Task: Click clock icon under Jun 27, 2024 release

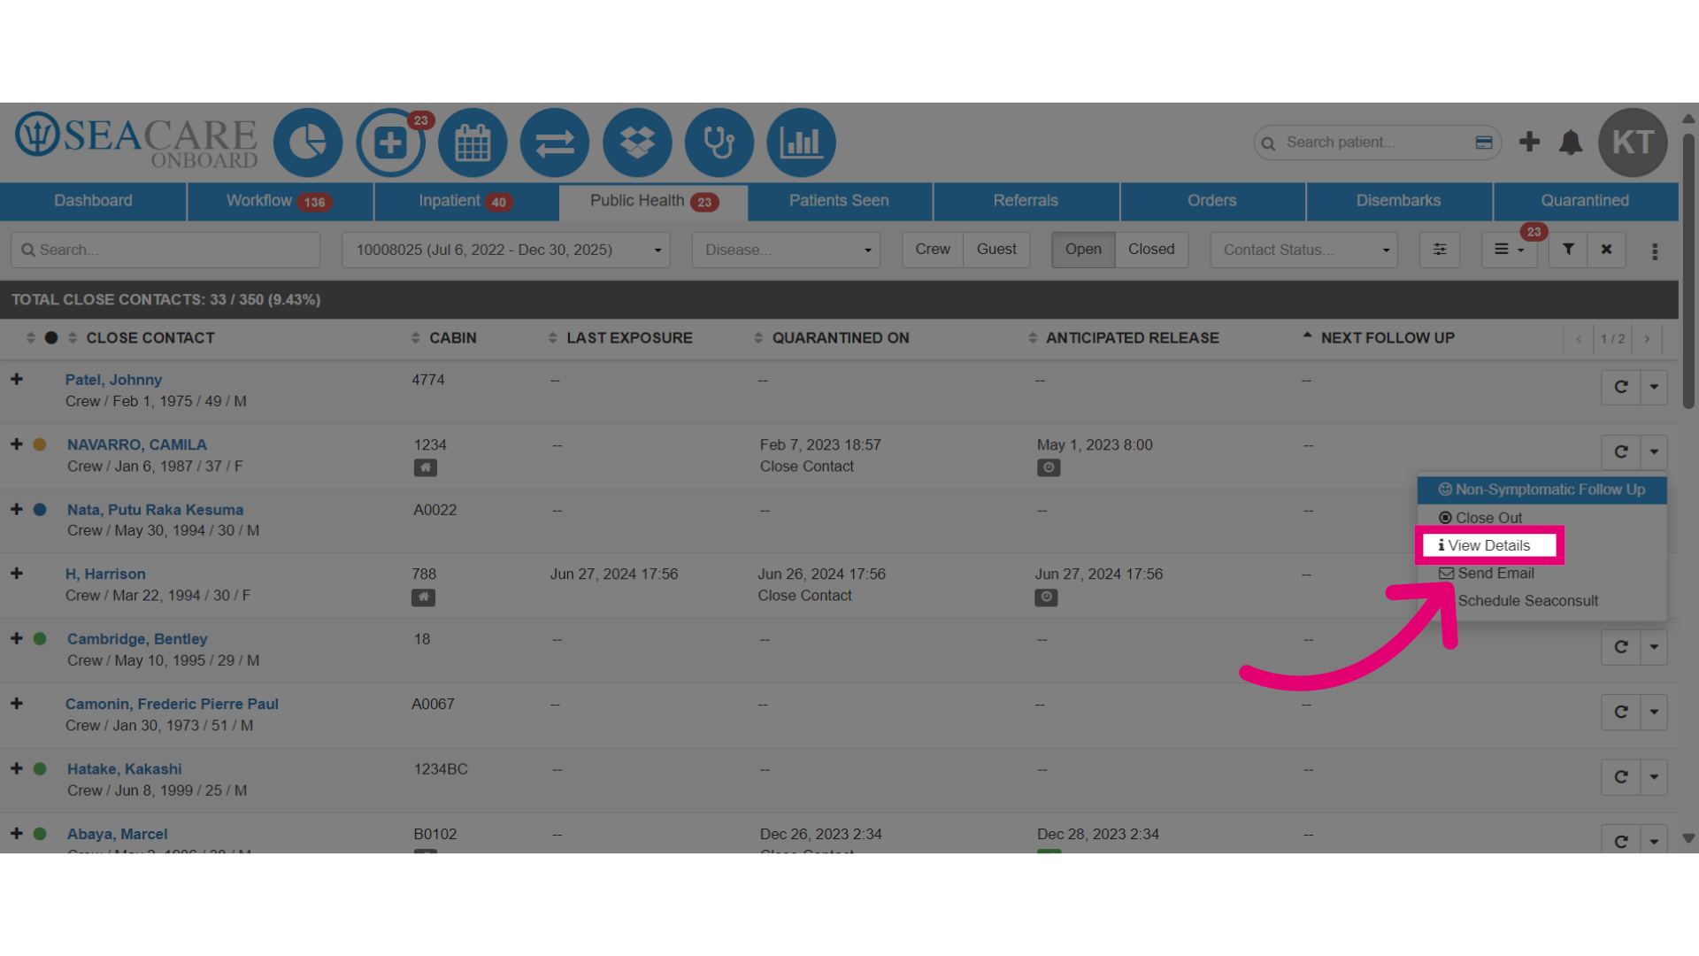Action: point(1046,597)
